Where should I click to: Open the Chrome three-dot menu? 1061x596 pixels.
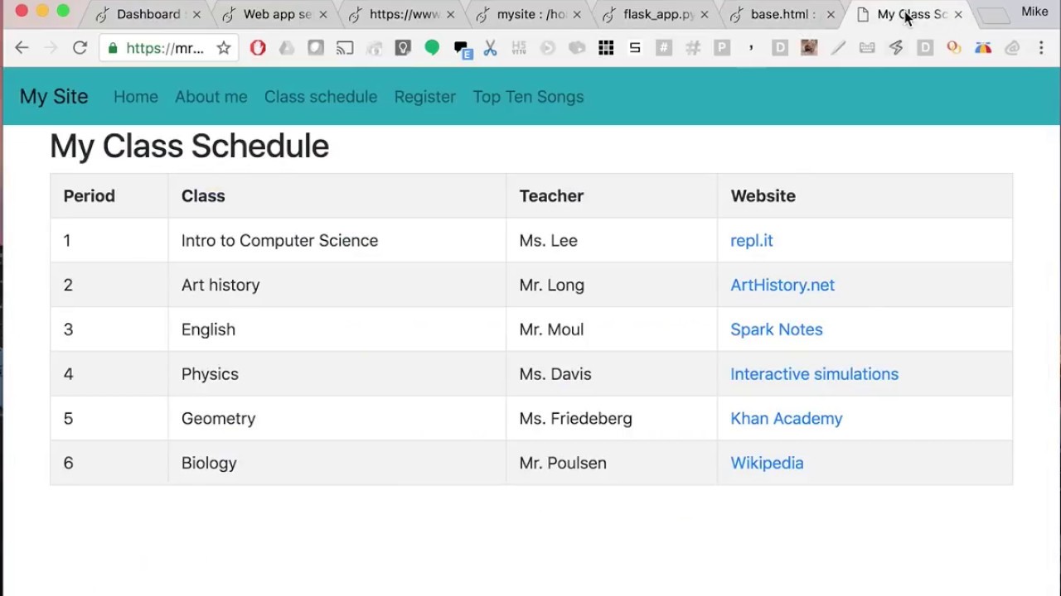click(1041, 48)
